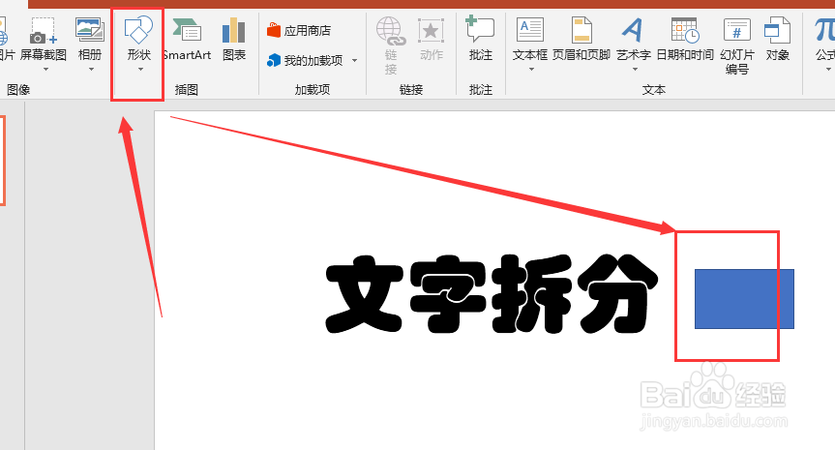The height and width of the screenshot is (450, 835).
Task: Insert a SmartArt graphic
Action: (x=187, y=39)
